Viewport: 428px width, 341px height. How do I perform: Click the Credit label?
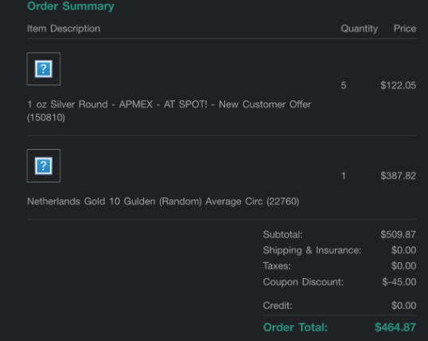click(x=278, y=305)
